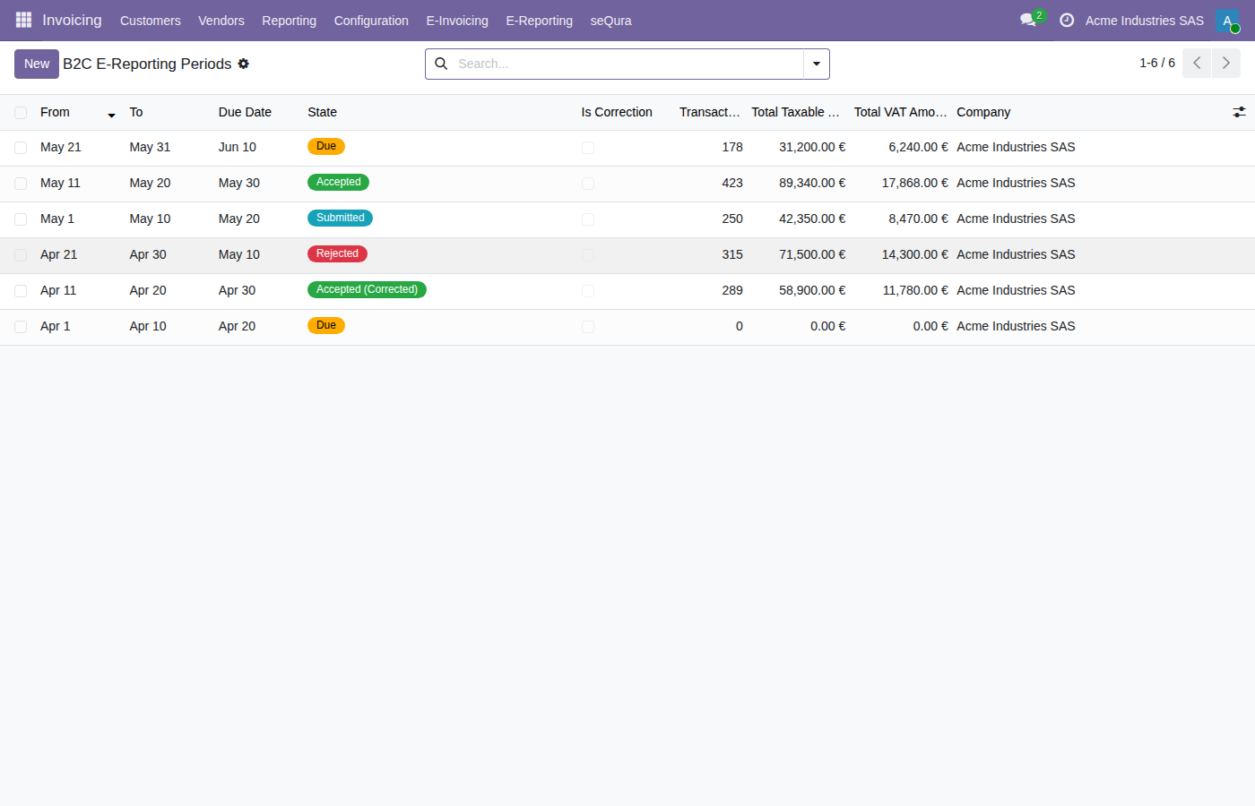1255x806 pixels.
Task: Click transaction count 315
Action: pos(732,254)
